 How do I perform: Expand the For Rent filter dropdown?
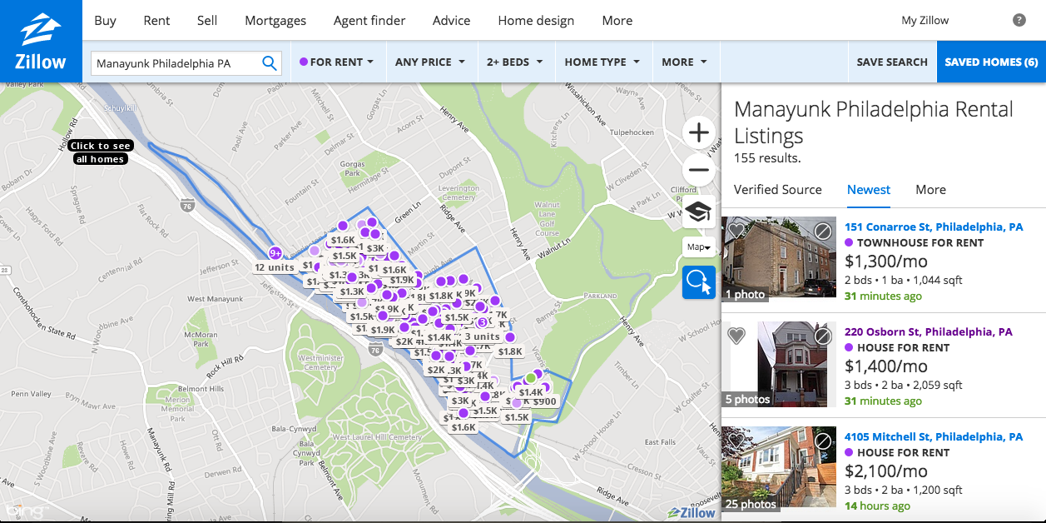[337, 62]
